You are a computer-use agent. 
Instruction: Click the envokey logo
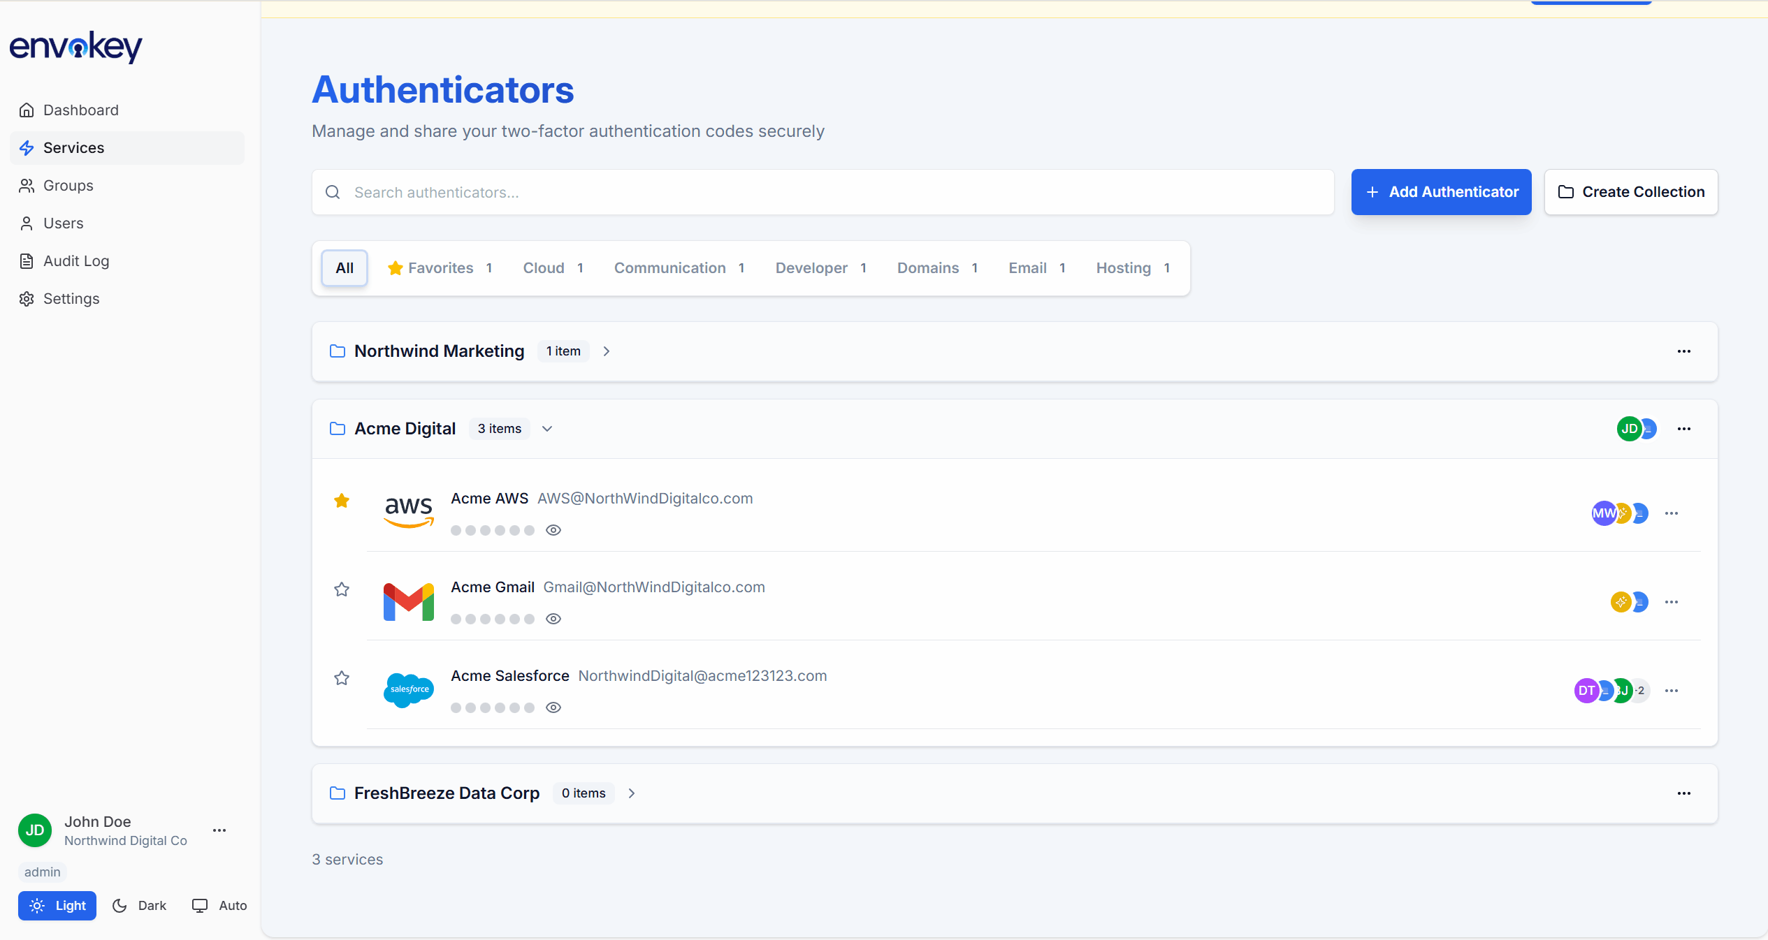tap(75, 47)
